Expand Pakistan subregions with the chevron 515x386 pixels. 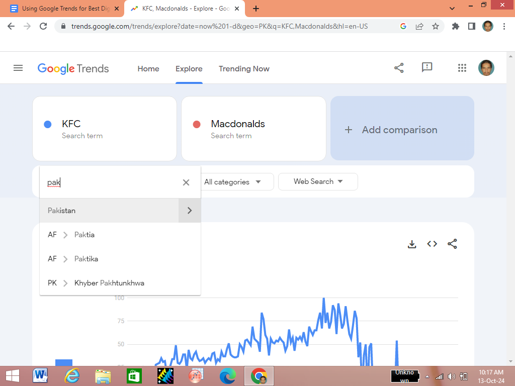click(190, 211)
